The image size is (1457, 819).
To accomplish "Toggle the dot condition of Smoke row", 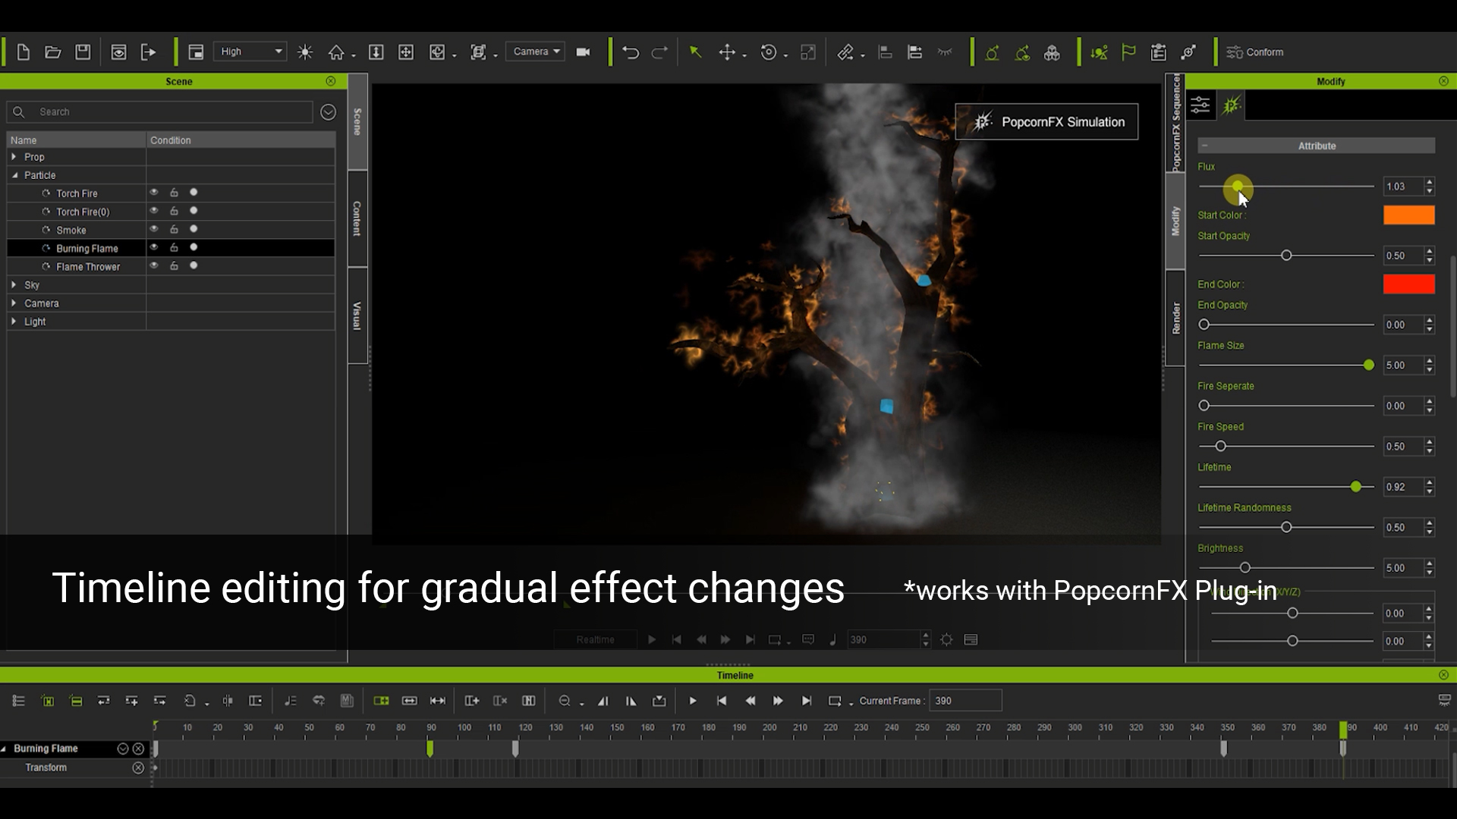I will (x=194, y=229).
